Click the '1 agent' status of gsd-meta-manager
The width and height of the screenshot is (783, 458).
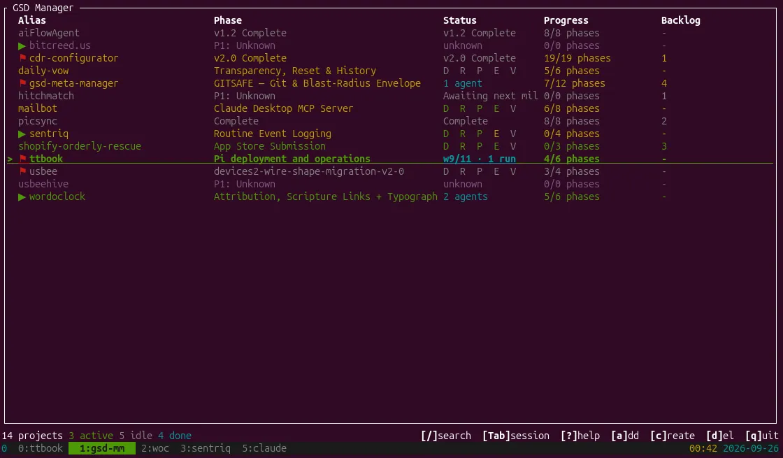click(462, 83)
